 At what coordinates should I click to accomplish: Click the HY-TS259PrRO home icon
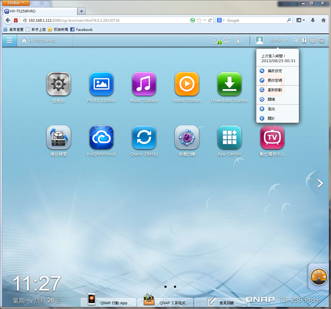tap(24, 41)
